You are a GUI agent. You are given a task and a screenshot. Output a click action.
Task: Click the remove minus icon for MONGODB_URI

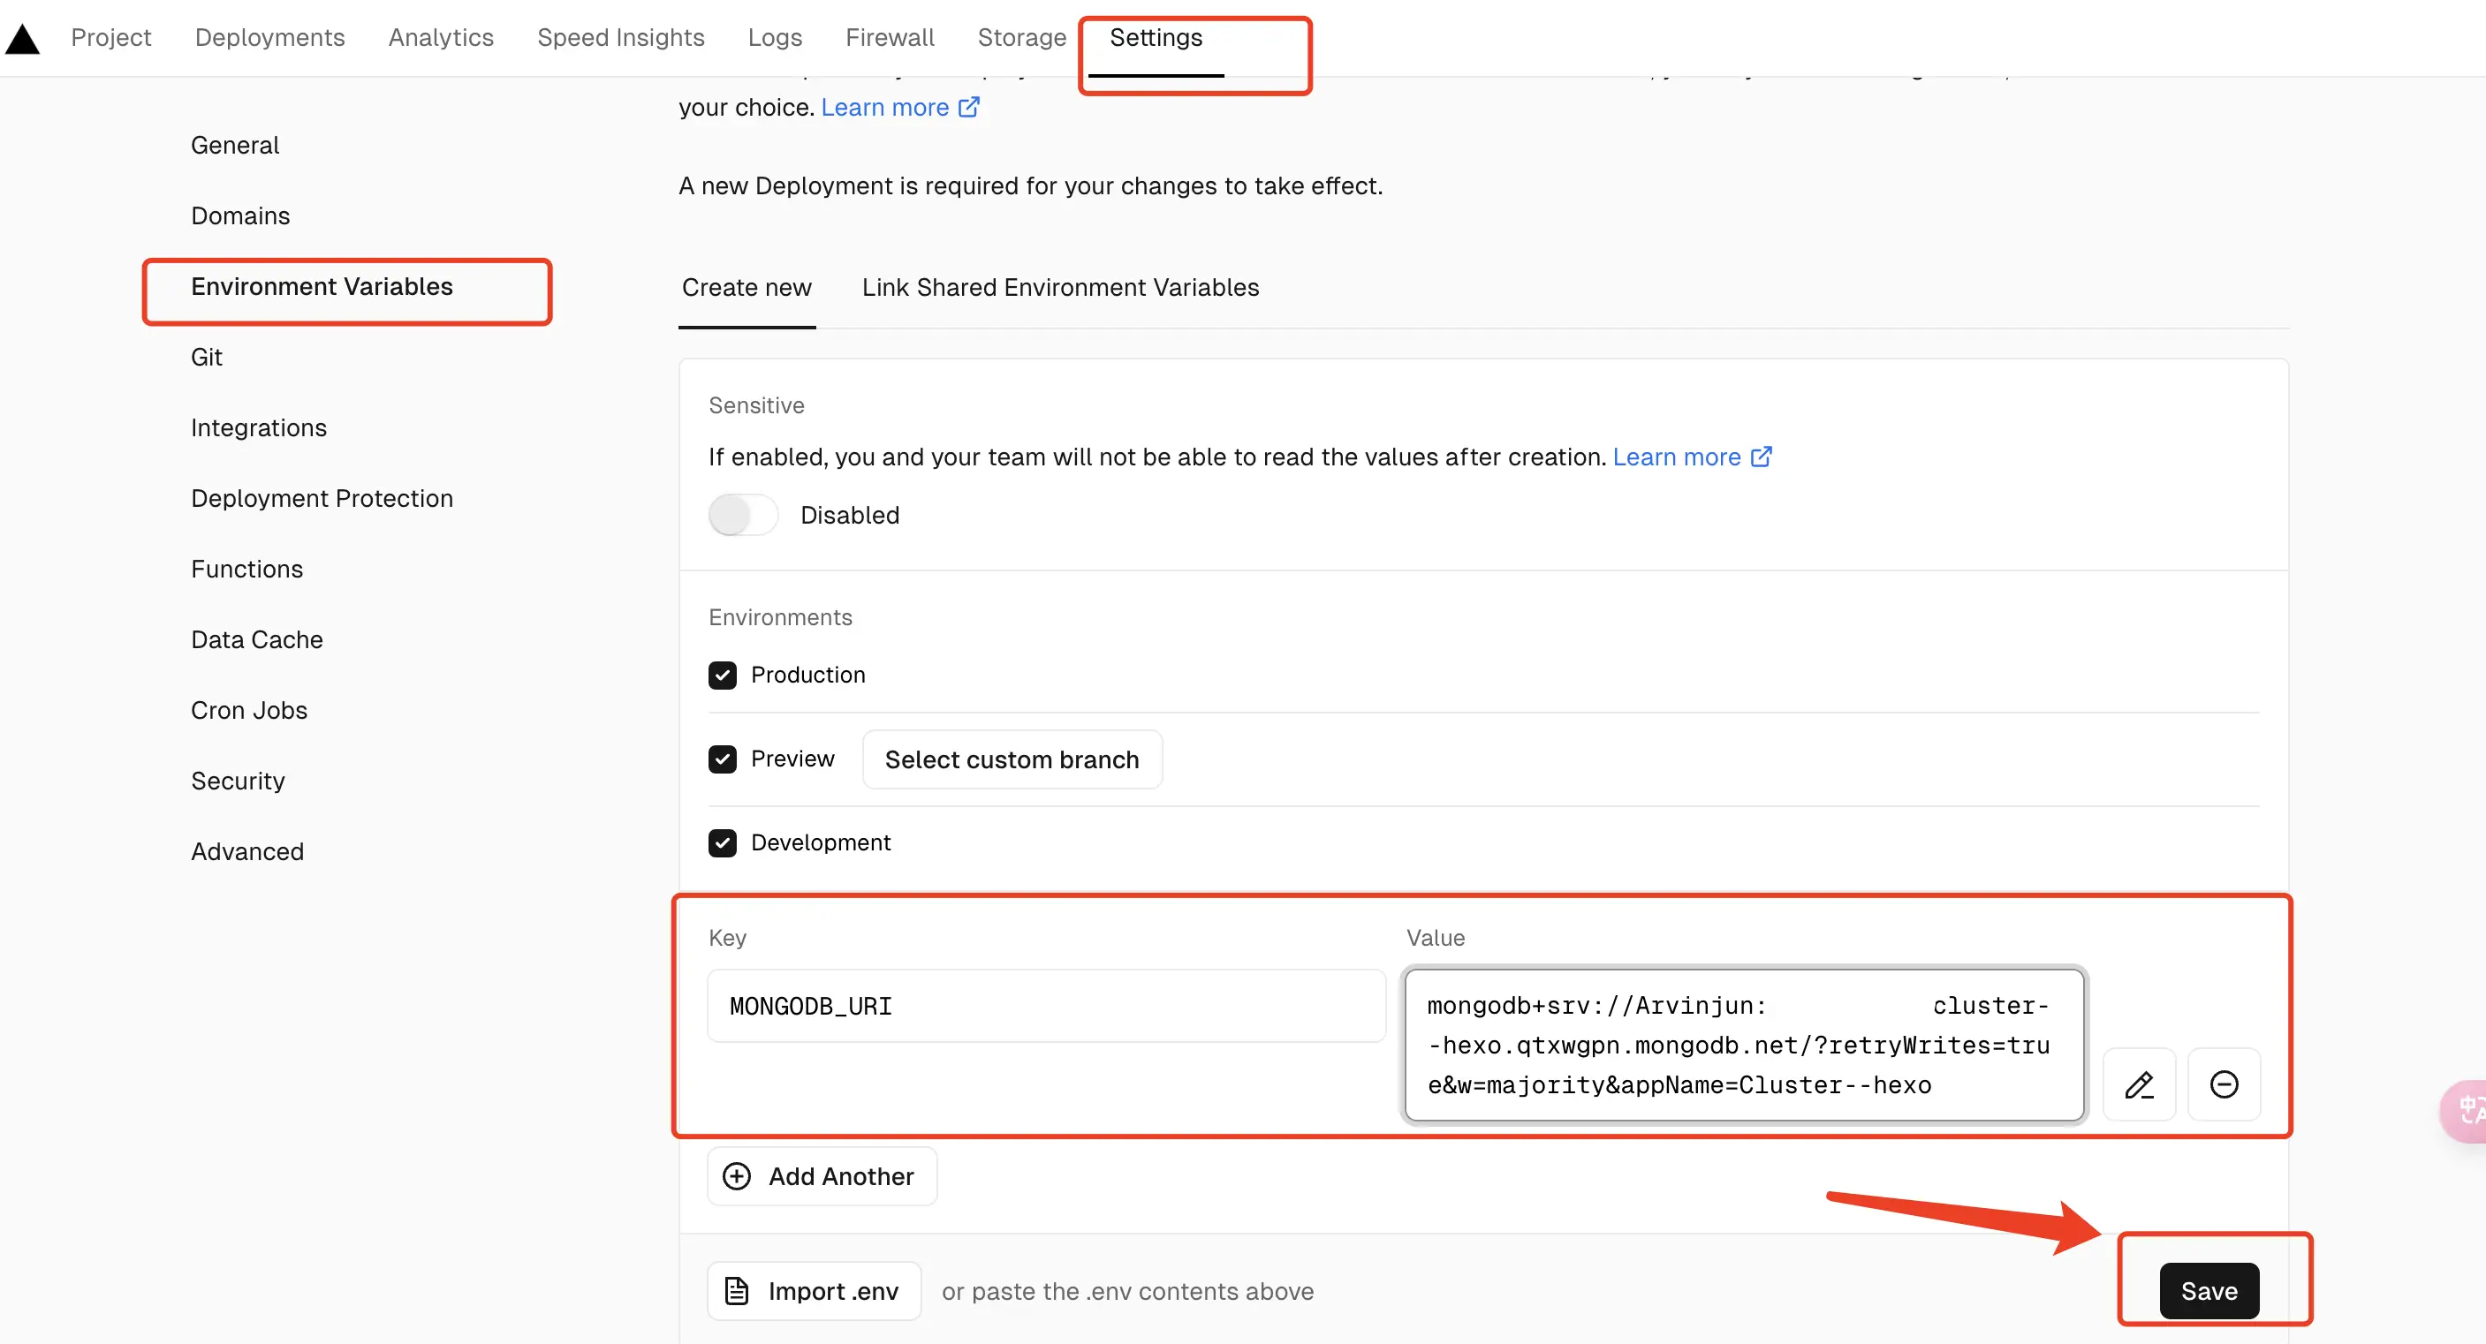coord(2225,1084)
